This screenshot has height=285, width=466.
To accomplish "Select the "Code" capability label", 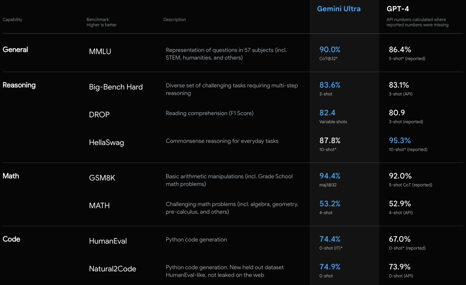I will (x=11, y=239).
